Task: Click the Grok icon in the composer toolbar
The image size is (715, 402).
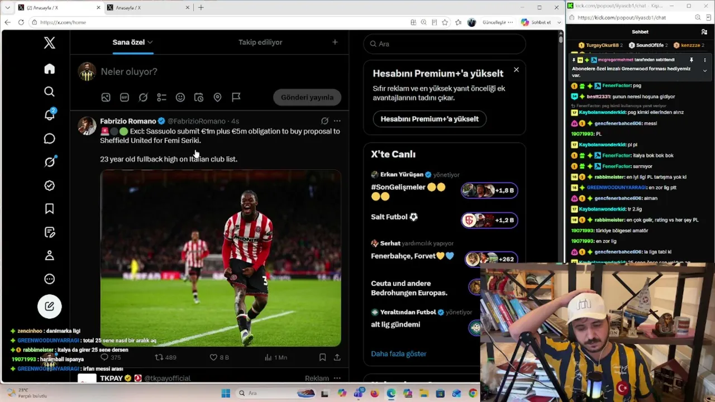Action: pyautogui.click(x=143, y=97)
